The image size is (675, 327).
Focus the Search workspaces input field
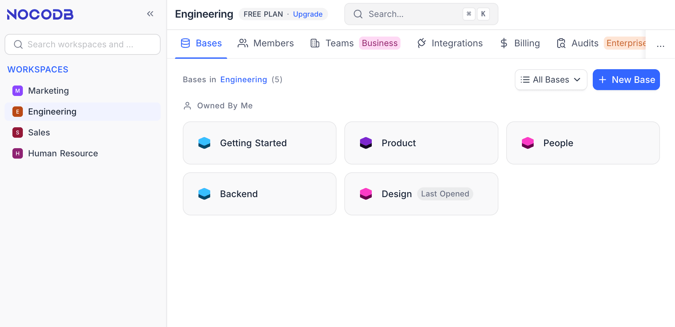83,44
